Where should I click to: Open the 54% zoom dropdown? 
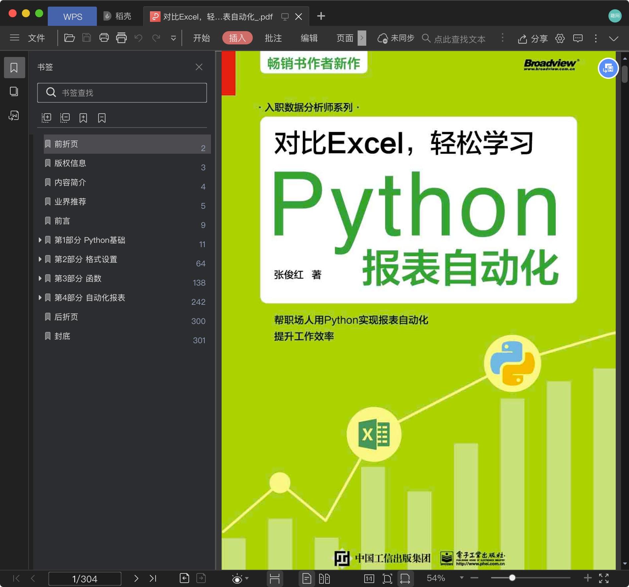pyautogui.click(x=461, y=578)
